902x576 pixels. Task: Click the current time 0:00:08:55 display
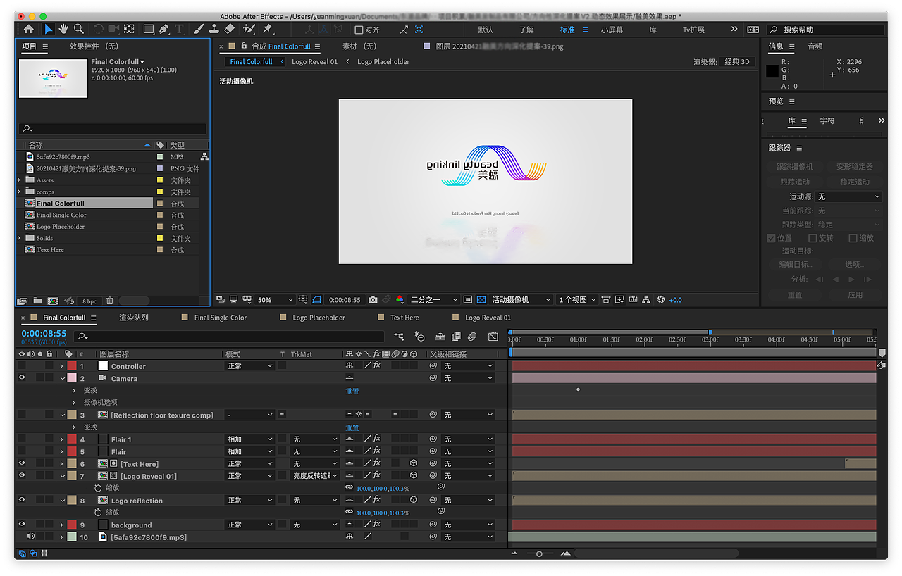tap(44, 333)
